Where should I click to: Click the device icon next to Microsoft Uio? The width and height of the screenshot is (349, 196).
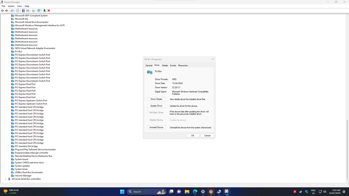(13, 19)
